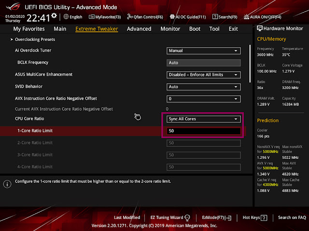The height and width of the screenshot is (231, 309).
Task: Open the CPU Core Ratio Sync All Cores dropdown
Action: point(204,119)
